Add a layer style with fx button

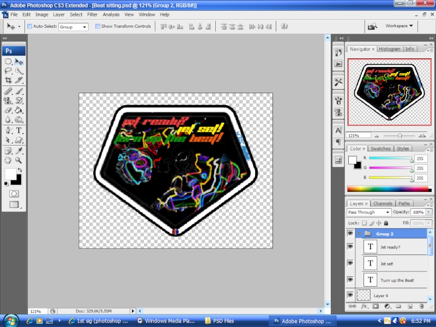(x=364, y=306)
